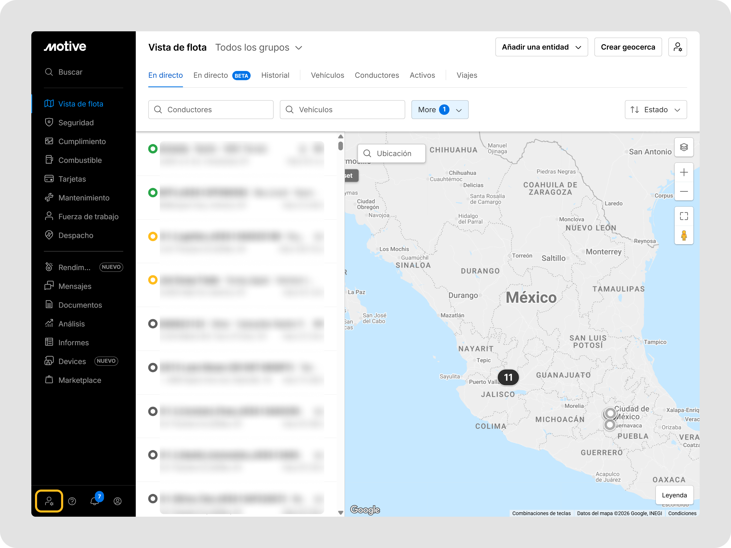The width and height of the screenshot is (731, 548).
Task: Select the Street View pegman icon
Action: (x=683, y=235)
